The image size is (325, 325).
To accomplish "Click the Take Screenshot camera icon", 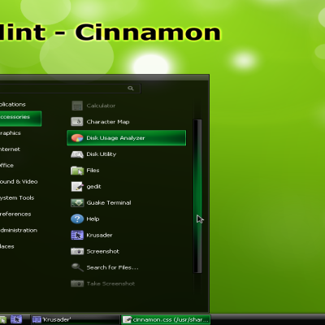I will (x=77, y=284).
